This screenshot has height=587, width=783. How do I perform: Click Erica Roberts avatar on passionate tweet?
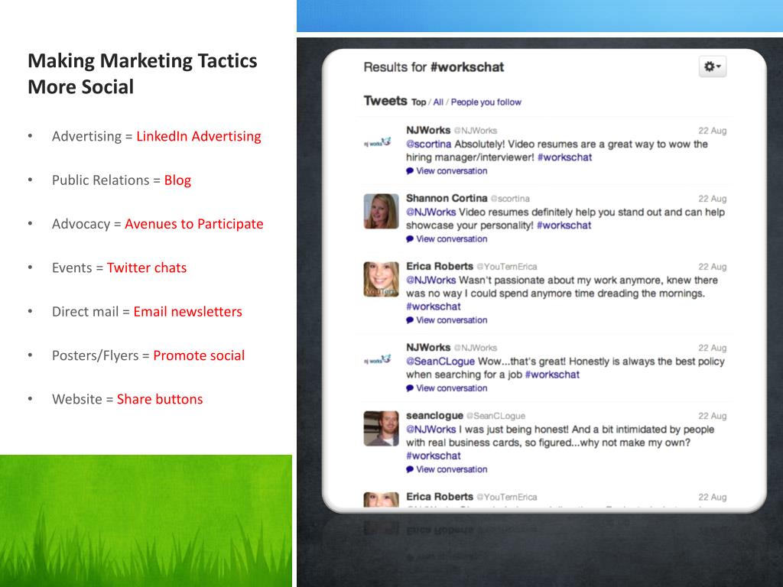click(x=381, y=279)
